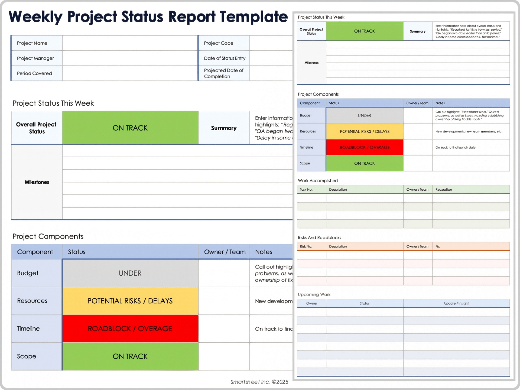
Task: Click the Smartsheet Inc. copyright text
Action: point(259,382)
